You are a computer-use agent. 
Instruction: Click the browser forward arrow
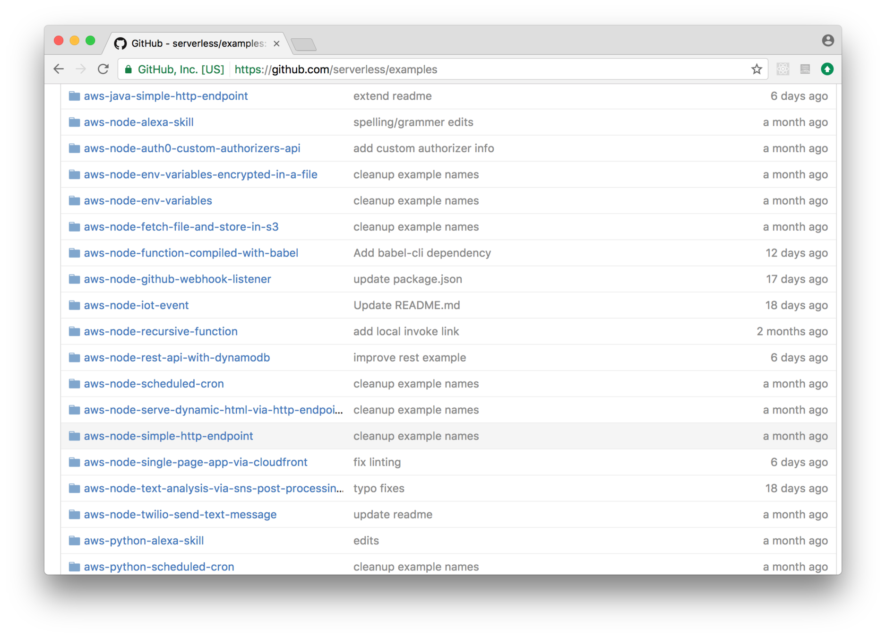81,69
